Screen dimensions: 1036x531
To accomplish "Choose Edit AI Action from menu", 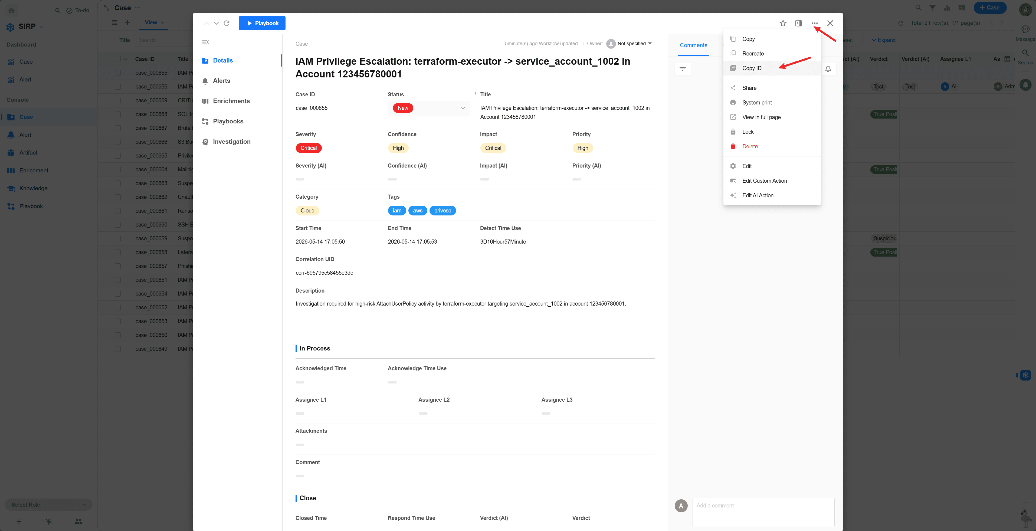I will pyautogui.click(x=772, y=195).
